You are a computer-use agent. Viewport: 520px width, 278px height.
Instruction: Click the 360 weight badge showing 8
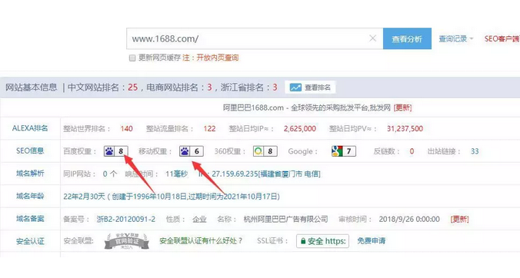[x=265, y=151]
